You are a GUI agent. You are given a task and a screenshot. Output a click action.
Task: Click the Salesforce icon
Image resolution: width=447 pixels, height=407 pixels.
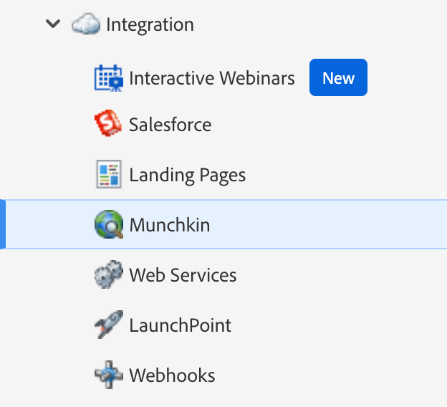tap(109, 125)
